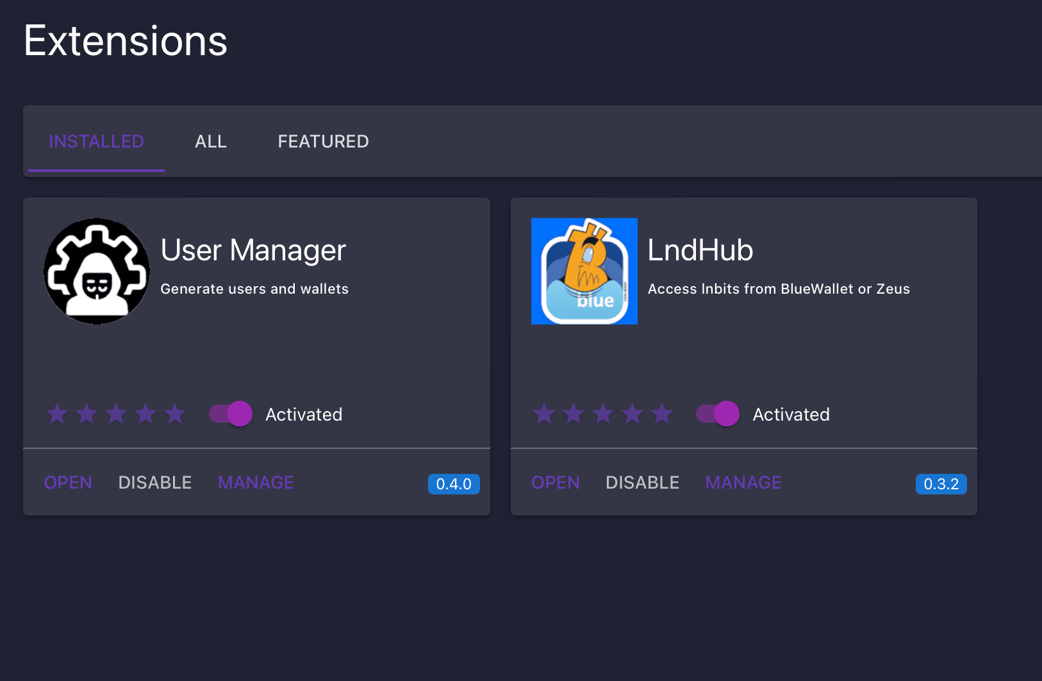1042x681 pixels.
Task: Click fourth star of LndHub rating
Action: click(x=633, y=414)
